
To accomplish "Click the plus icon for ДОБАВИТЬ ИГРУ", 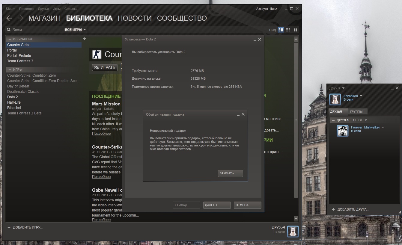I will (9, 227).
